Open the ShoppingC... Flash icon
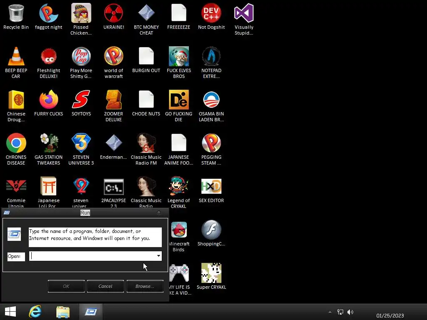The width and height of the screenshot is (427, 320). pos(211,230)
